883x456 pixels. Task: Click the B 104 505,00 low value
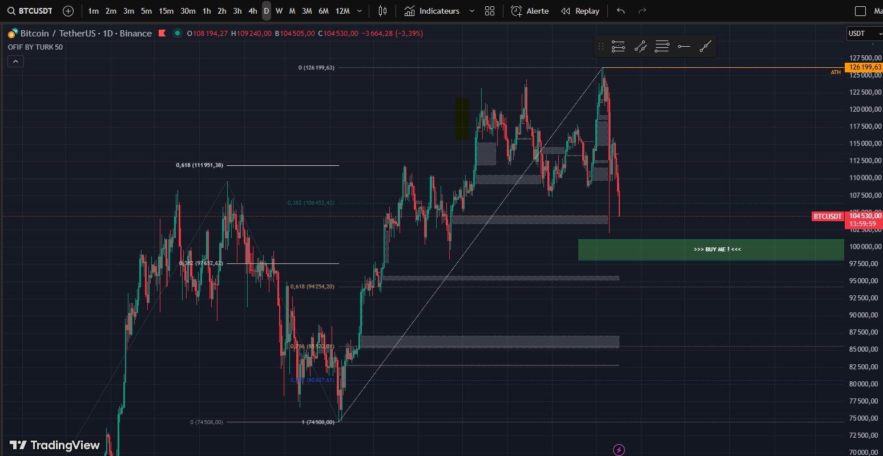click(295, 34)
